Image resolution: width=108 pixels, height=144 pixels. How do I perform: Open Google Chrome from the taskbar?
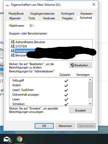[x=20, y=139]
